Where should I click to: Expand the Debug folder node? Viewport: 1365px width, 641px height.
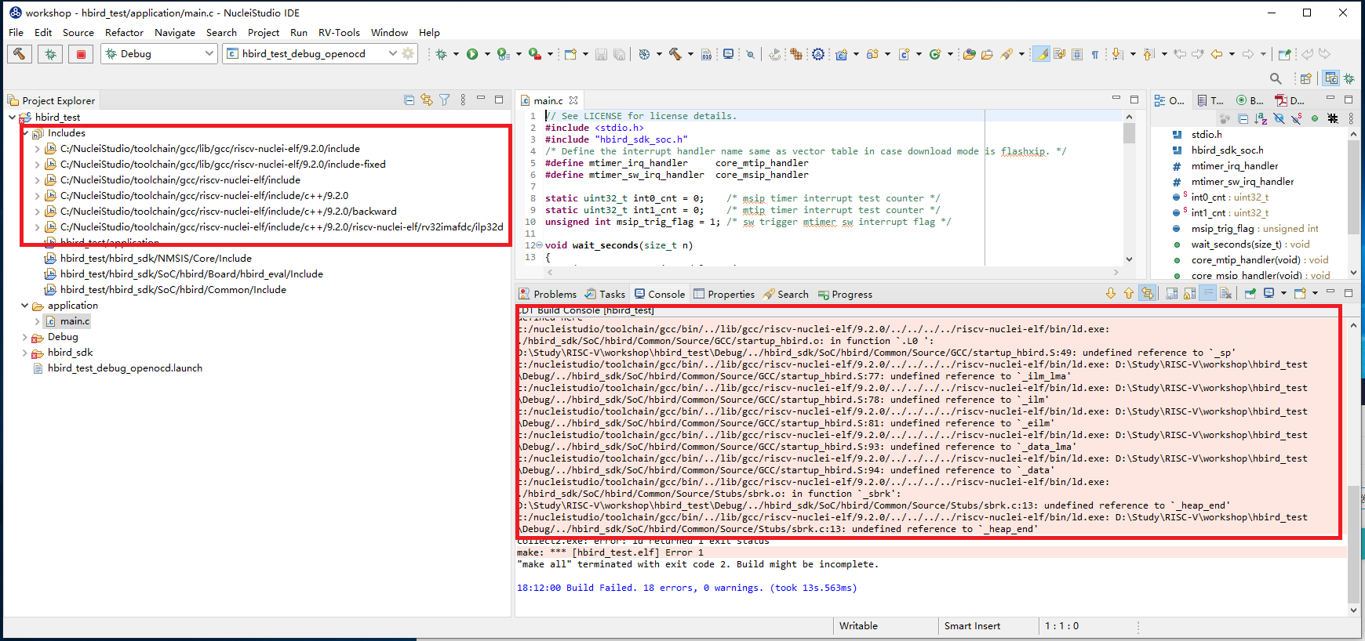(25, 337)
